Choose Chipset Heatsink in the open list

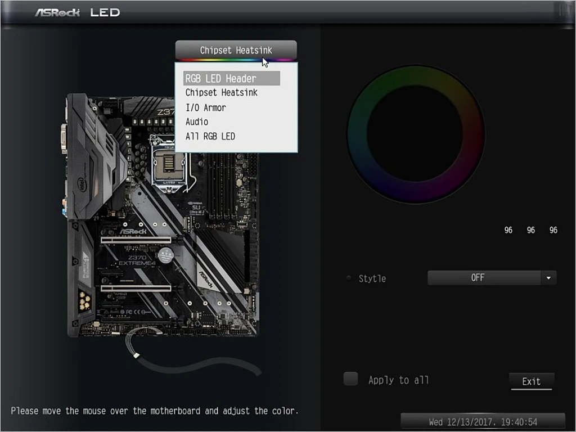tap(221, 93)
